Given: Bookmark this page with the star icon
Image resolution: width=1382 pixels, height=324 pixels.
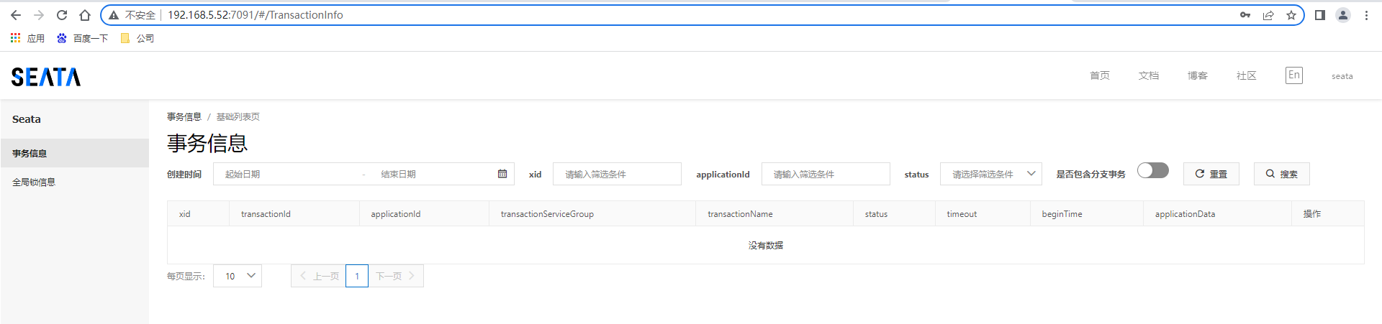Looking at the screenshot, I should click(x=1291, y=15).
